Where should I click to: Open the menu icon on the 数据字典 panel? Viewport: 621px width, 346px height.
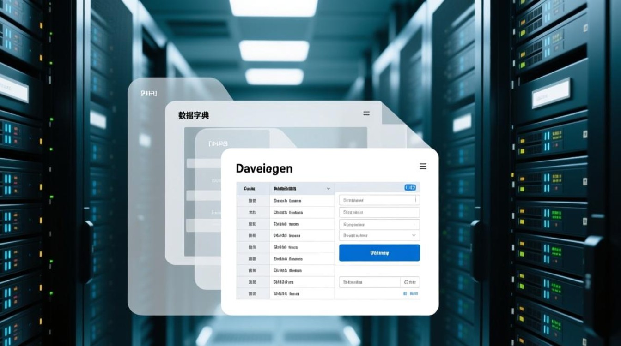tap(366, 113)
